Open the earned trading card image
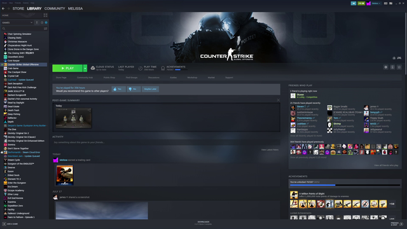The height and width of the screenshot is (229, 407). point(65,175)
